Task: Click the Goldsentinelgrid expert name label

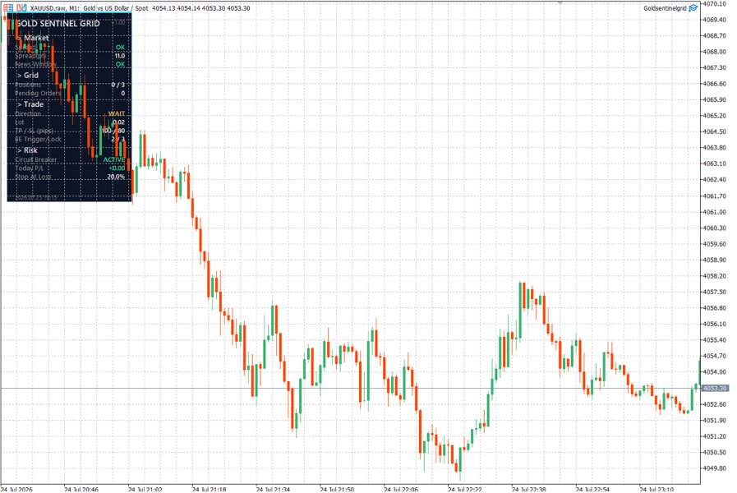Action: (665, 8)
